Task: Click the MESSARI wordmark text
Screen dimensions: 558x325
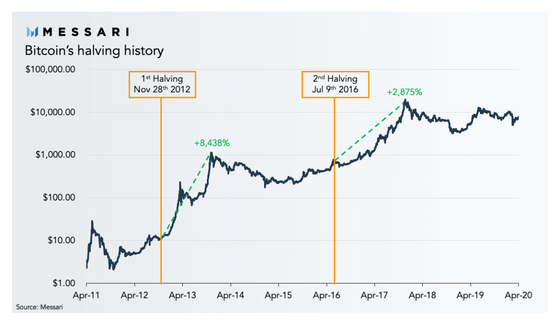Action: click(86, 32)
